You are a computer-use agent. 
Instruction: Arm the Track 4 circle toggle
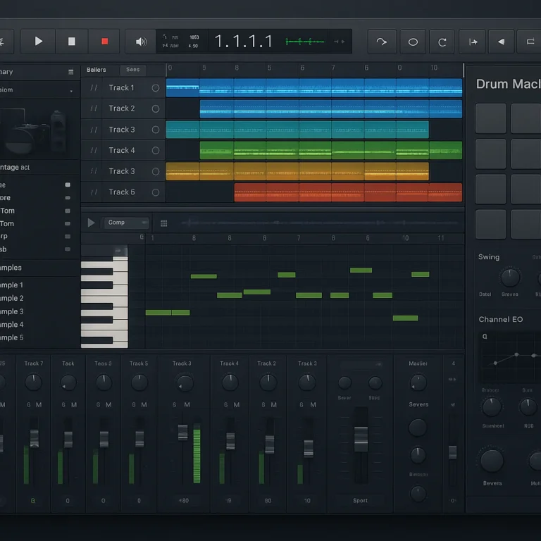tap(156, 151)
